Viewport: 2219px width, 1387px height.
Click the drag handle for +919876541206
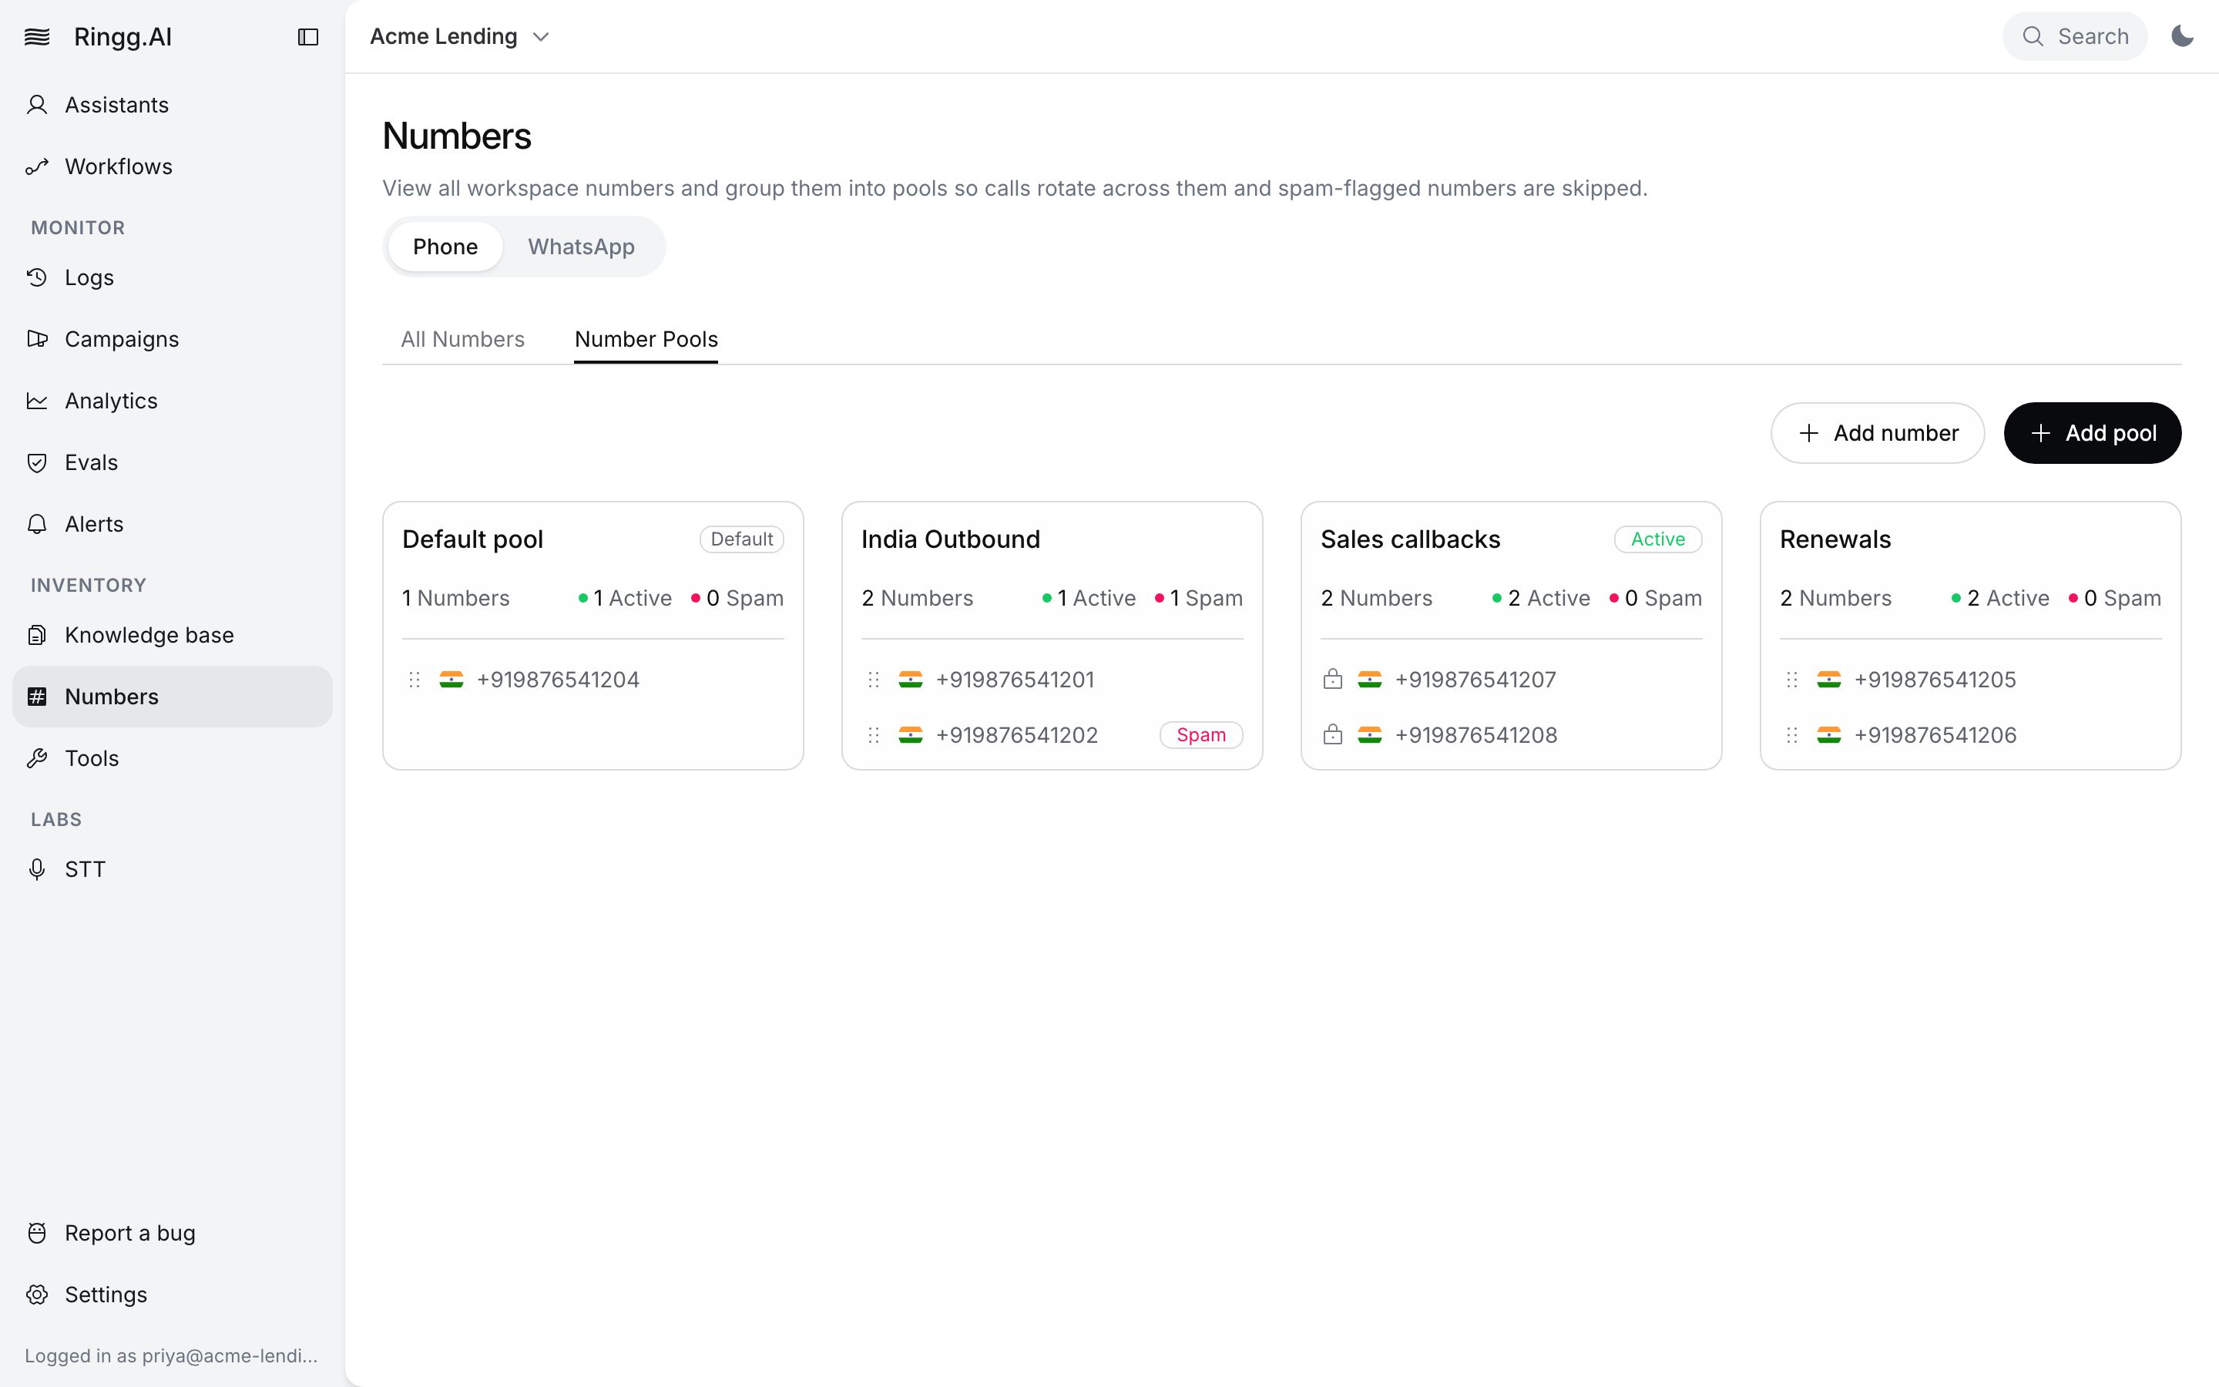coord(1793,735)
